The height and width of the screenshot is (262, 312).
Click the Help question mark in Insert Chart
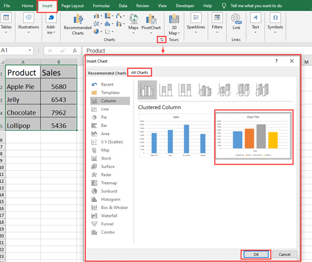coord(276,61)
